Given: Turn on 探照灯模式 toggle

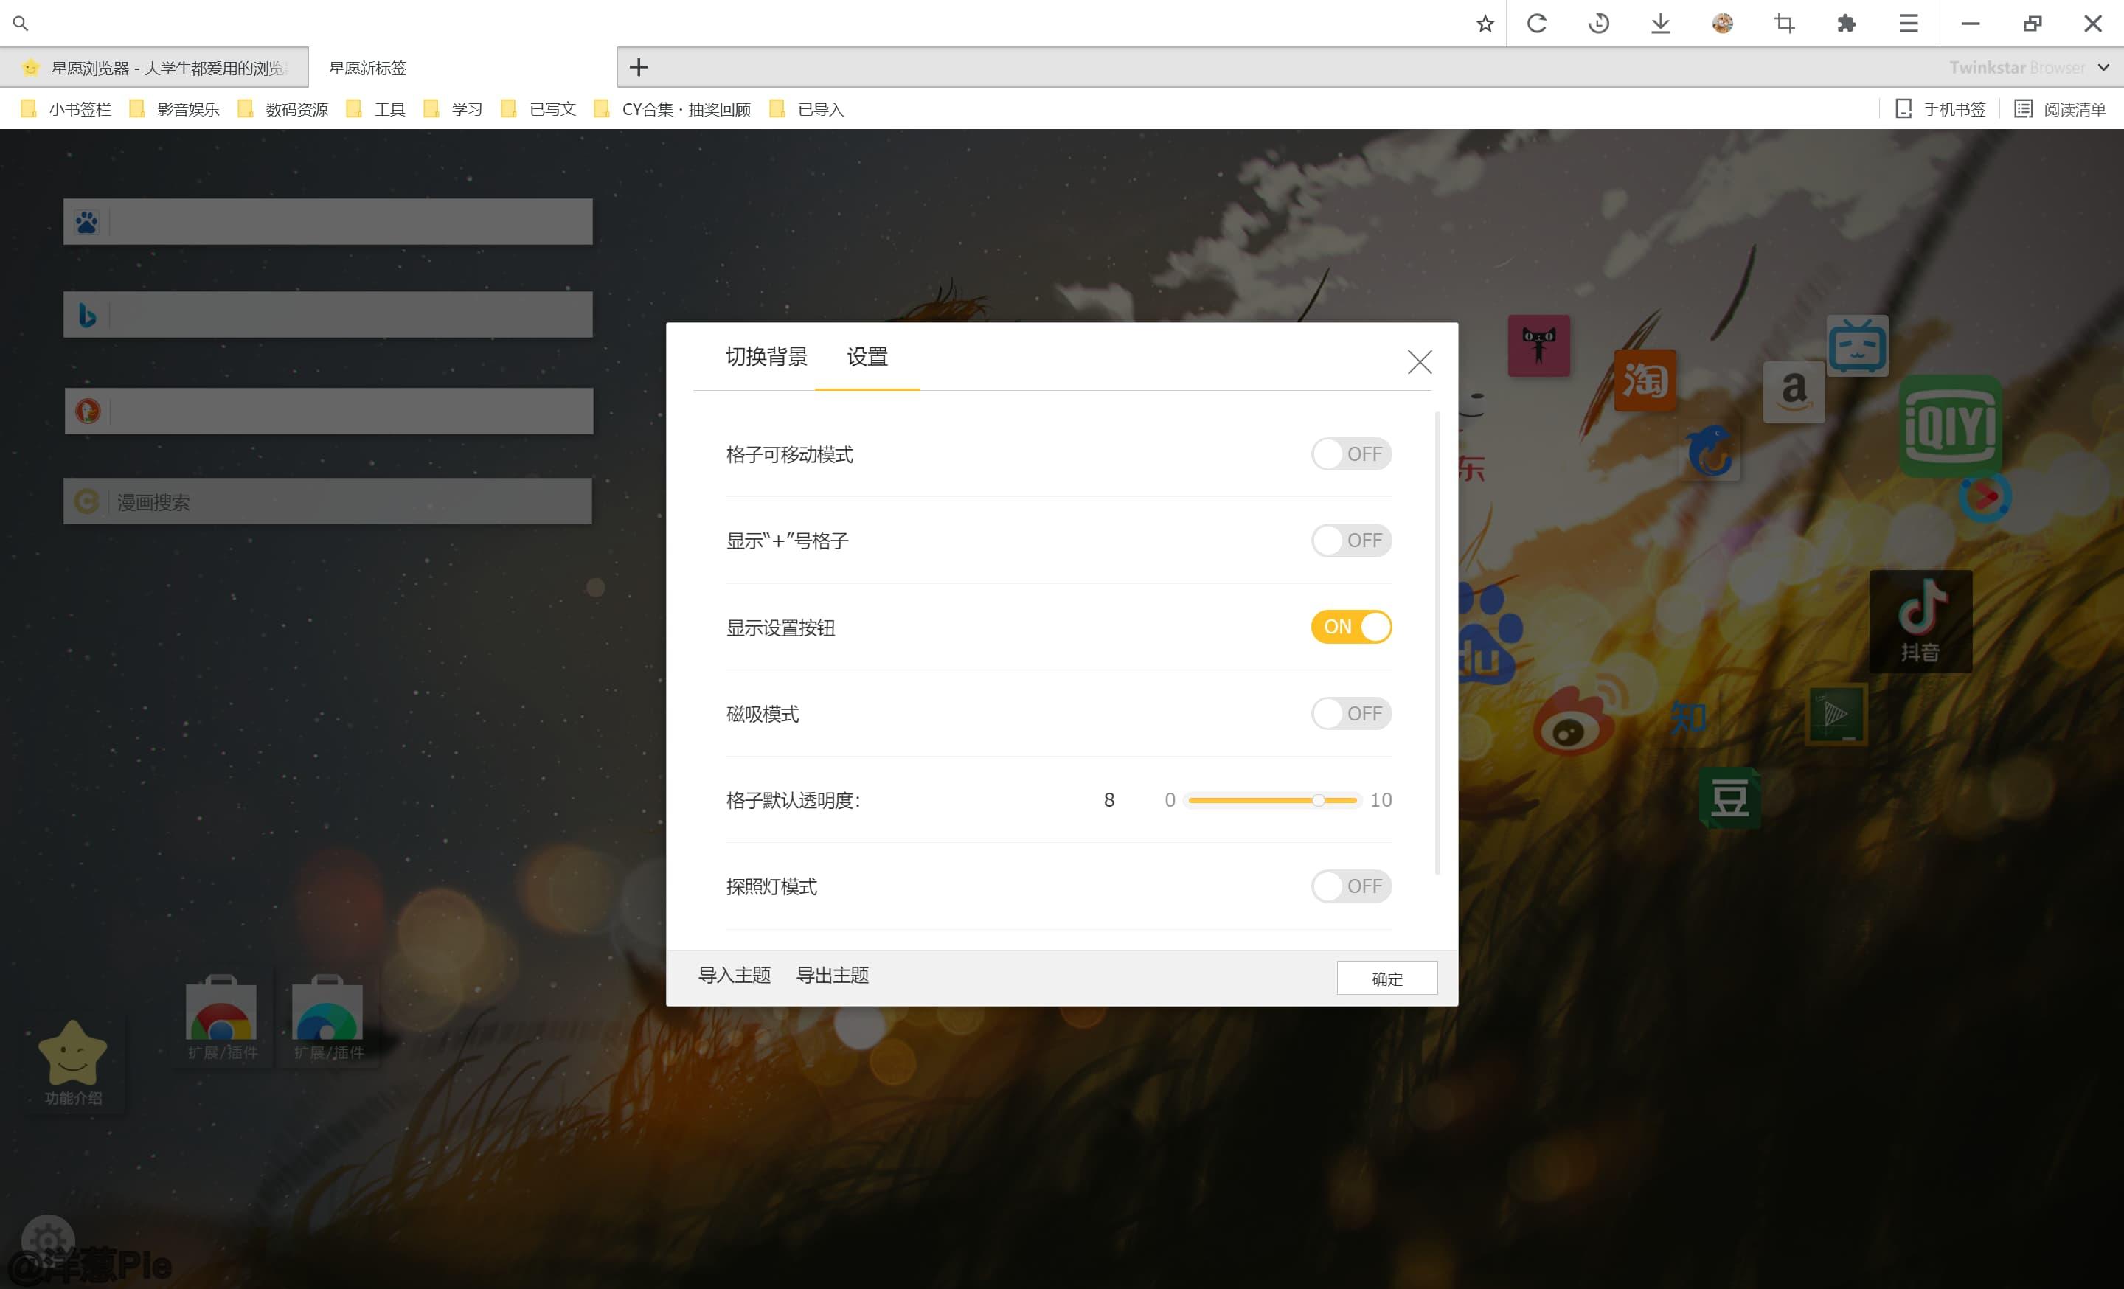Looking at the screenshot, I should click(1351, 886).
